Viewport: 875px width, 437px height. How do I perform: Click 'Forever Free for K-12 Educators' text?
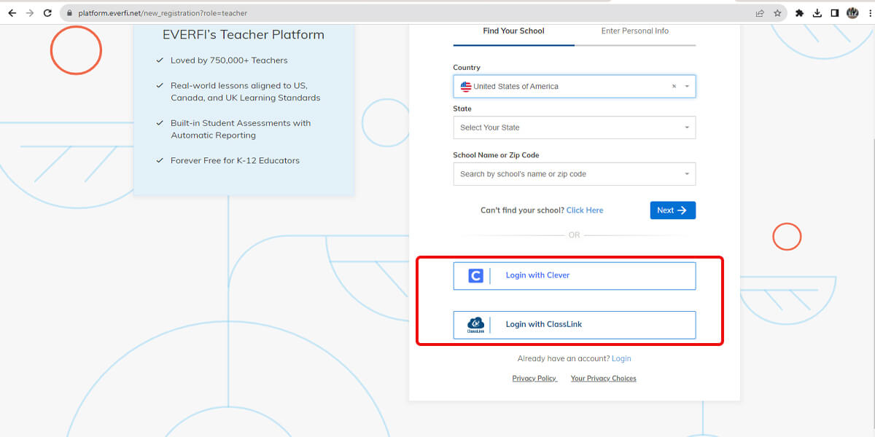[x=235, y=160]
